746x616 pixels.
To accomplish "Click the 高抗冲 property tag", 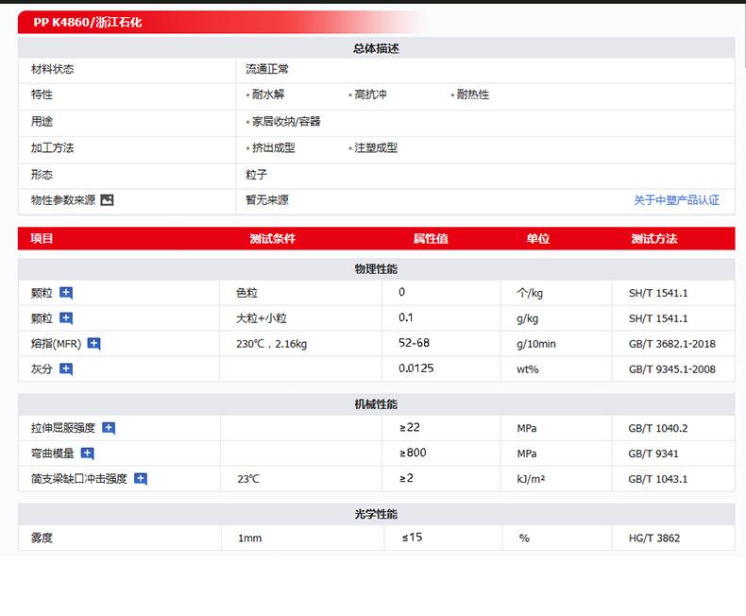I will 370,94.
